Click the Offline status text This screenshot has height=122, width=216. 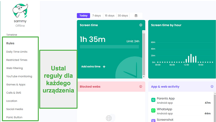tap(20, 26)
